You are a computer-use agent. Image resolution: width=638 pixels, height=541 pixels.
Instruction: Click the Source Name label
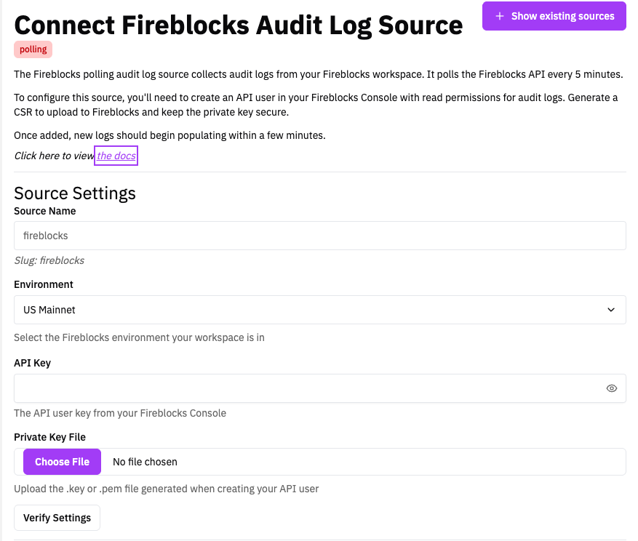(x=45, y=211)
